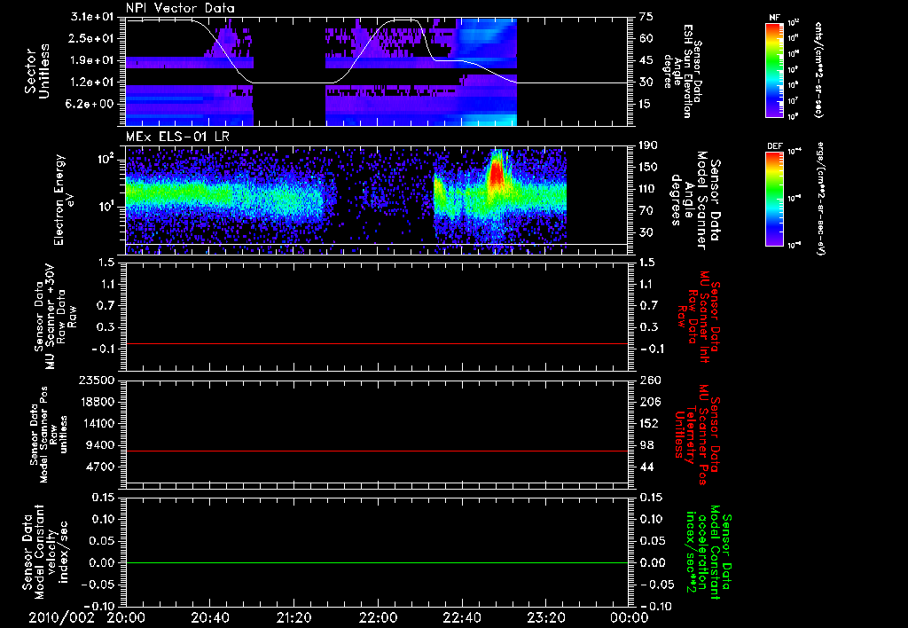
Task: Click the '45' sun elevation tick label
Action: pyautogui.click(x=646, y=60)
